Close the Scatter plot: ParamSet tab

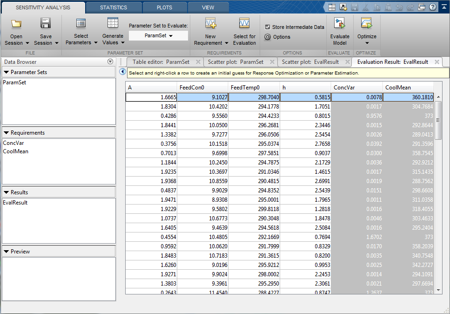[x=271, y=62]
